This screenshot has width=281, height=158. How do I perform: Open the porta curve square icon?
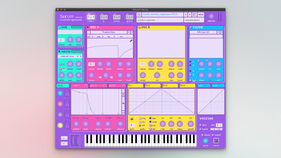coord(216,141)
